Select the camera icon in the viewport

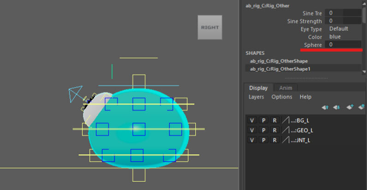click(x=75, y=93)
